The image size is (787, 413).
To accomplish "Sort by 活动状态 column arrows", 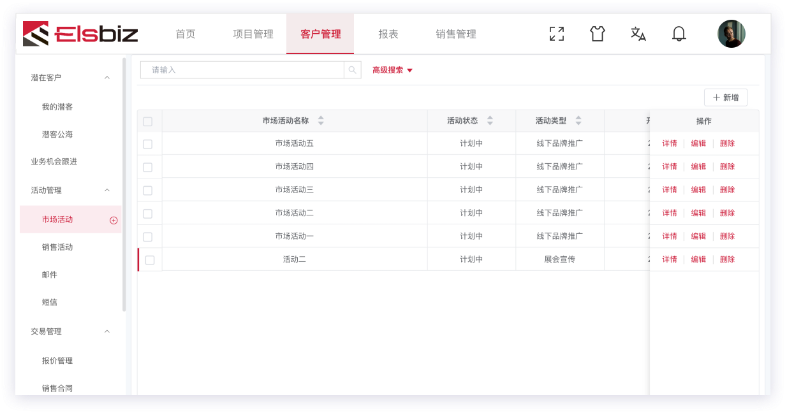I will coord(490,120).
